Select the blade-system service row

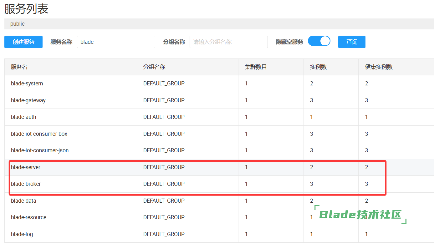(x=27, y=84)
